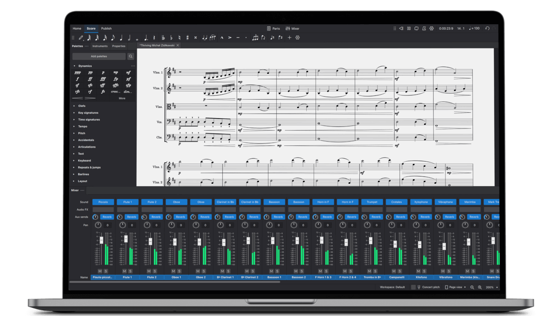
Task: Select the eighth note duration
Action: coord(113,37)
